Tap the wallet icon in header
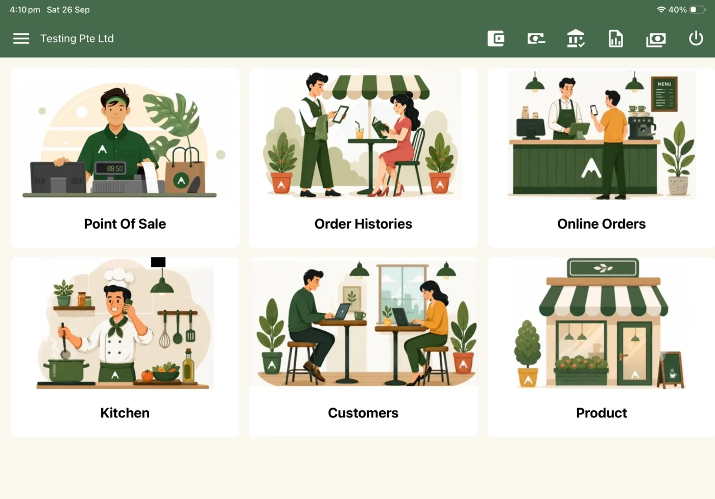The width and height of the screenshot is (715, 499). [x=496, y=39]
